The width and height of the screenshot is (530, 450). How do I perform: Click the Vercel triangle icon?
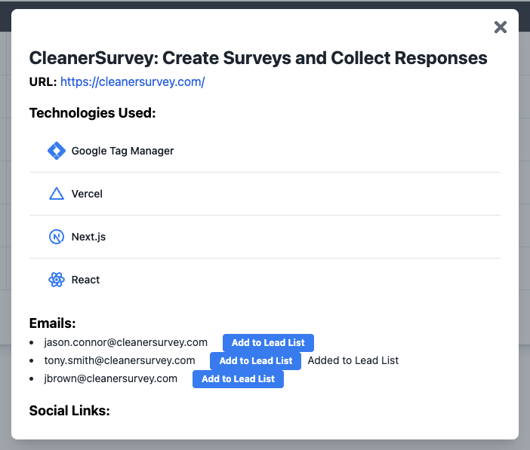[x=57, y=194]
